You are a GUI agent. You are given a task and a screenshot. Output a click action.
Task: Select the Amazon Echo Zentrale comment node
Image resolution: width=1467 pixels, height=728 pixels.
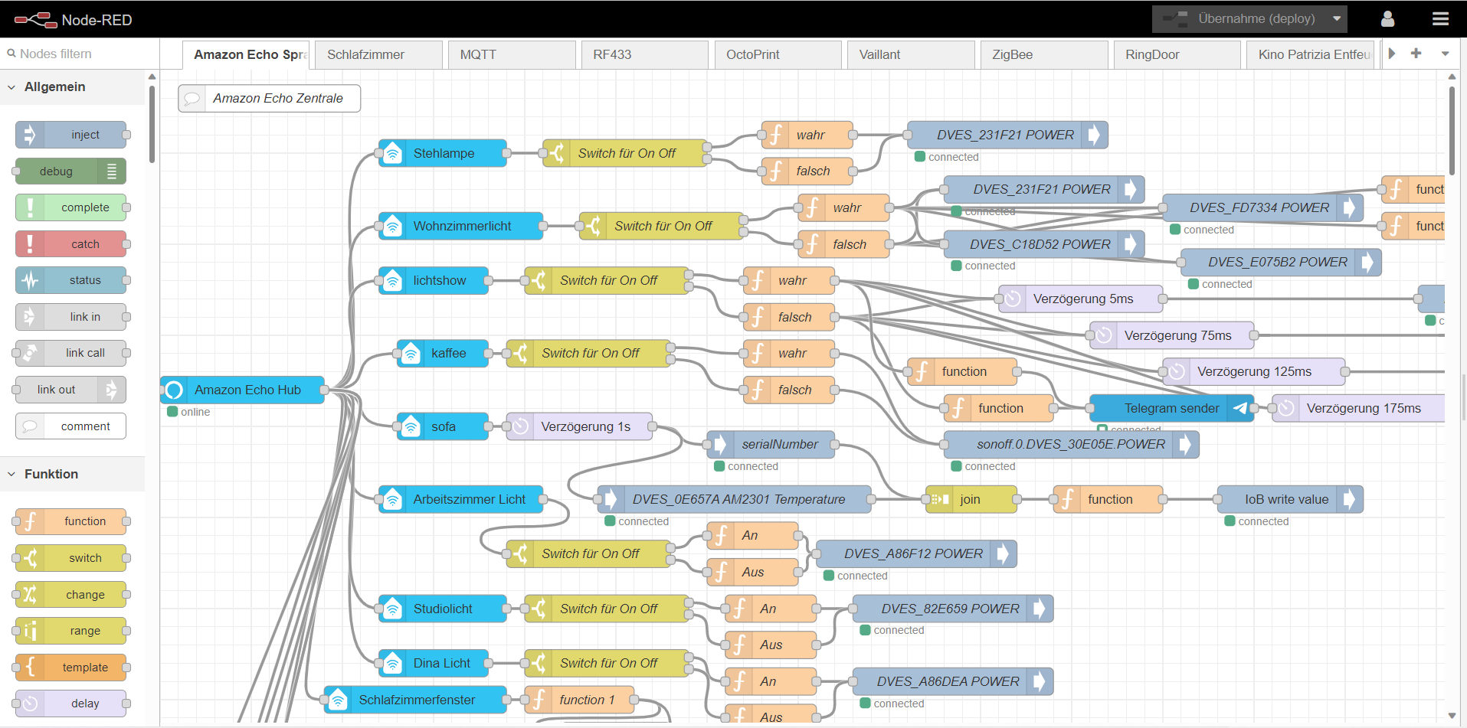click(x=270, y=98)
